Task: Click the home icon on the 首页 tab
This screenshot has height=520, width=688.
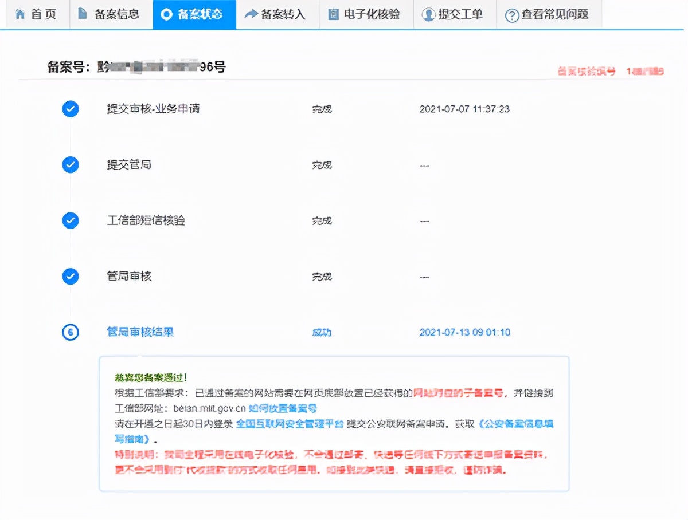Action: (19, 14)
